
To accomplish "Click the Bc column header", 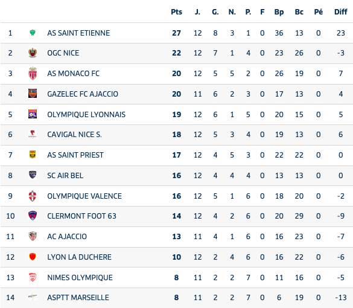I will (x=299, y=12).
